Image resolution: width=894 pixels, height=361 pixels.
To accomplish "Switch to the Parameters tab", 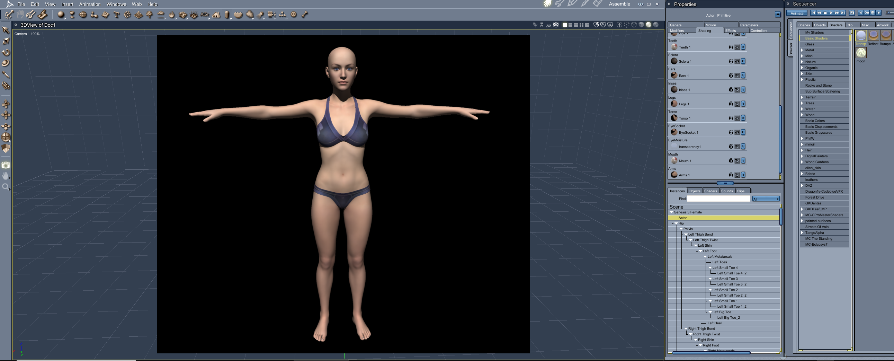I will coord(749,25).
